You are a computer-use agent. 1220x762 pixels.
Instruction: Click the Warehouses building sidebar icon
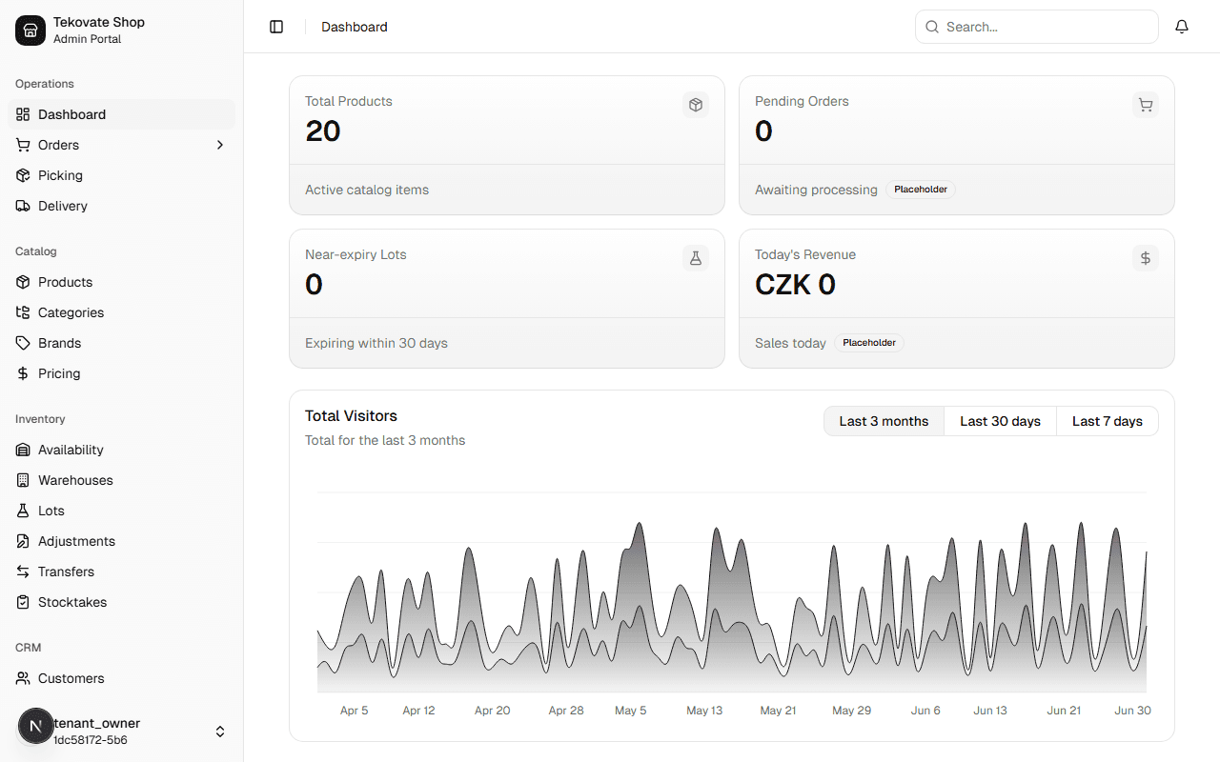(x=23, y=480)
